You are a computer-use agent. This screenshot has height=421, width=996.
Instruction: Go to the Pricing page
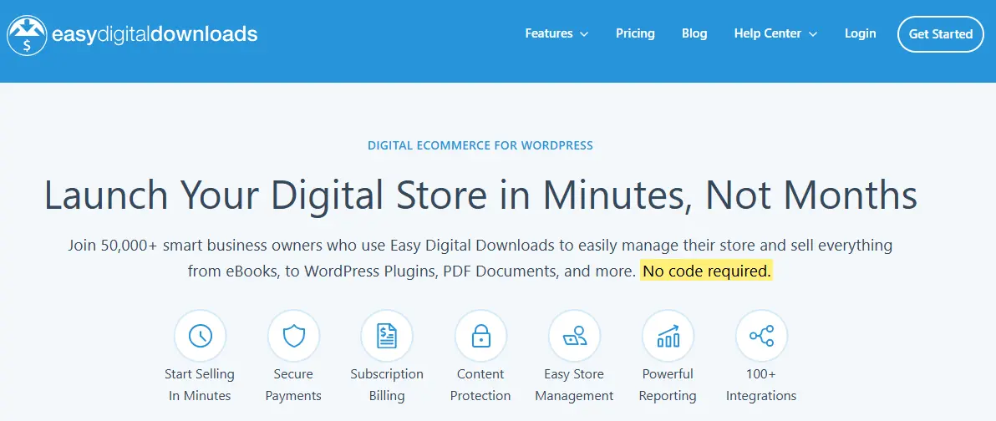[x=635, y=33]
